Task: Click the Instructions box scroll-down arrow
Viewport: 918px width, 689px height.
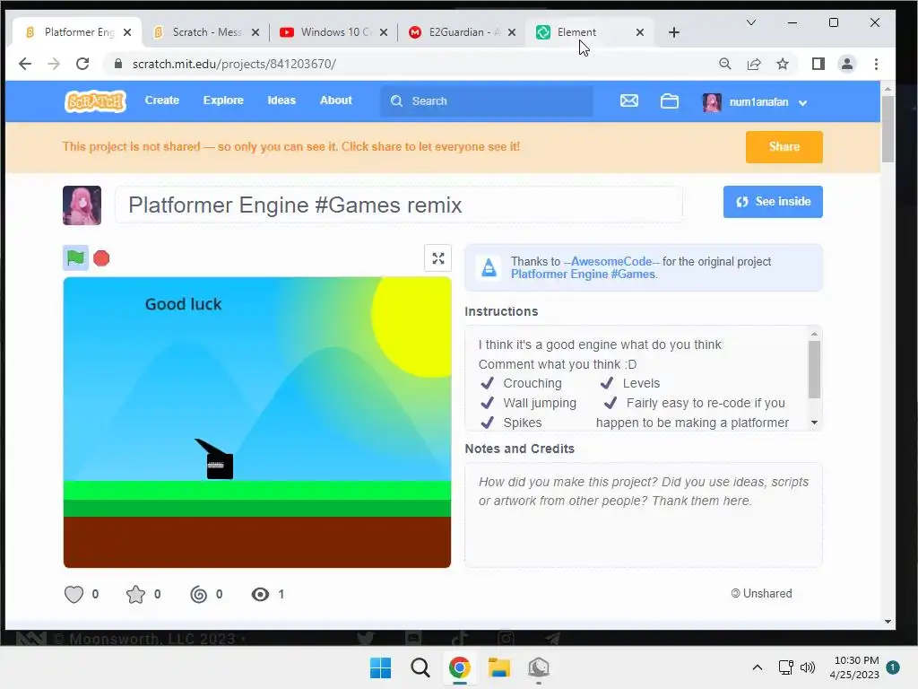Action: (x=814, y=423)
